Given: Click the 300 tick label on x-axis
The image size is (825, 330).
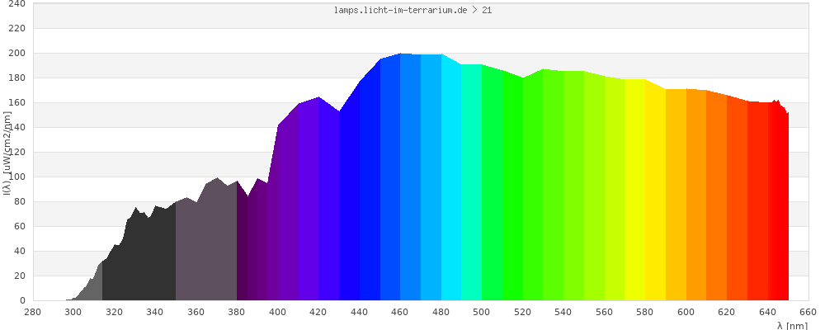Looking at the screenshot, I should 73,312.
